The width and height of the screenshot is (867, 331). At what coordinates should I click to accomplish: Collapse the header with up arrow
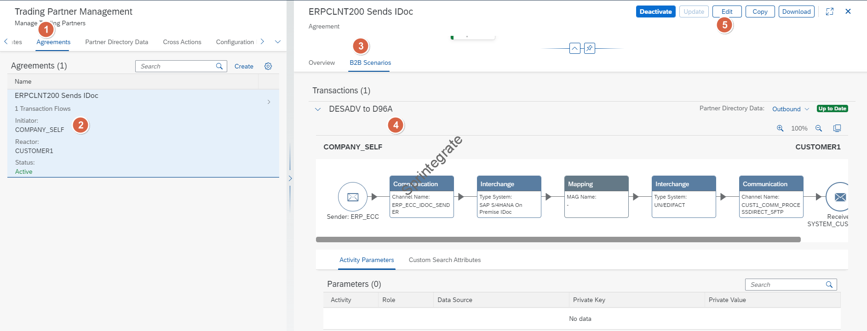(x=574, y=48)
